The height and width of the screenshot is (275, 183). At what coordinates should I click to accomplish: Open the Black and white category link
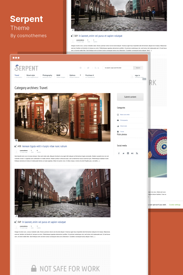pyautogui.click(x=125, y=115)
